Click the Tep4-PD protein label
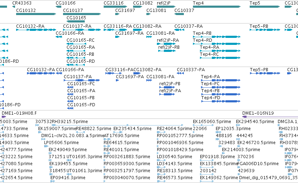Image resolution: width=298 pixels, height=183 pixels. [211, 98]
